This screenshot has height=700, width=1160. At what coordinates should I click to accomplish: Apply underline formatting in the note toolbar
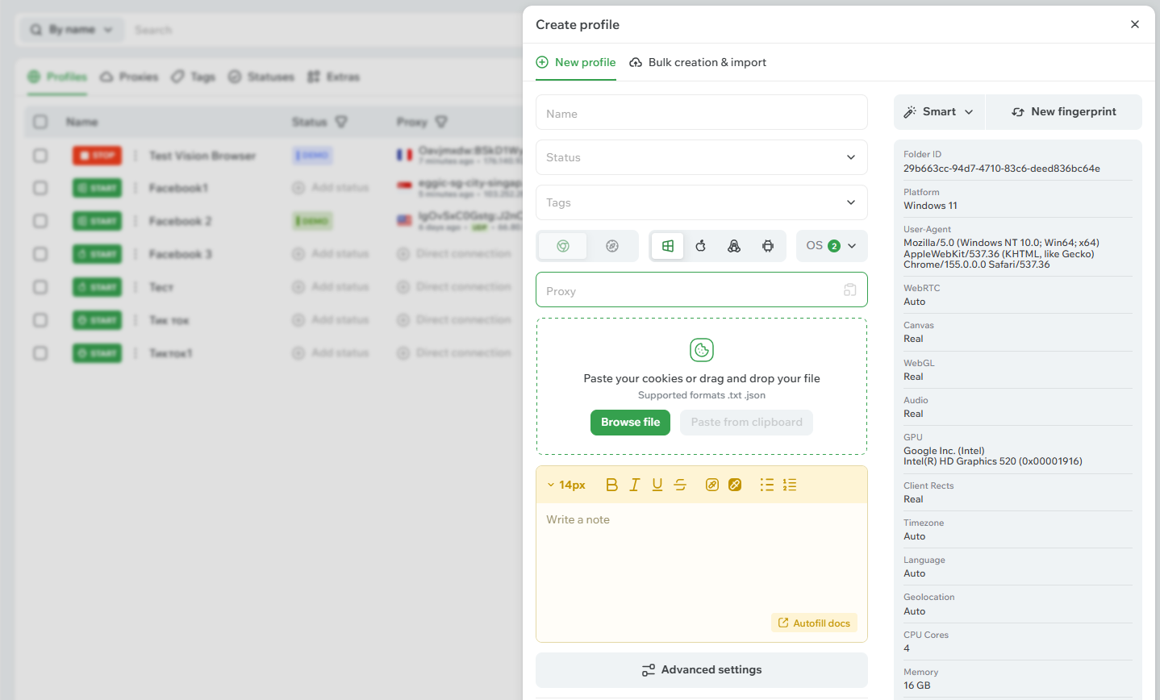tap(657, 485)
